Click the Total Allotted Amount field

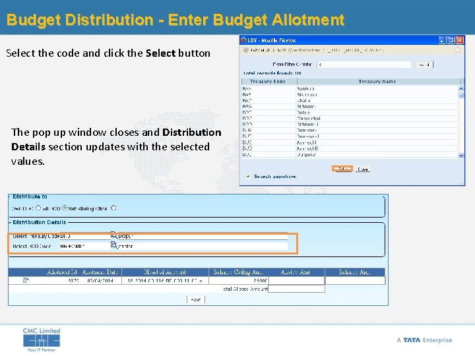297,289
